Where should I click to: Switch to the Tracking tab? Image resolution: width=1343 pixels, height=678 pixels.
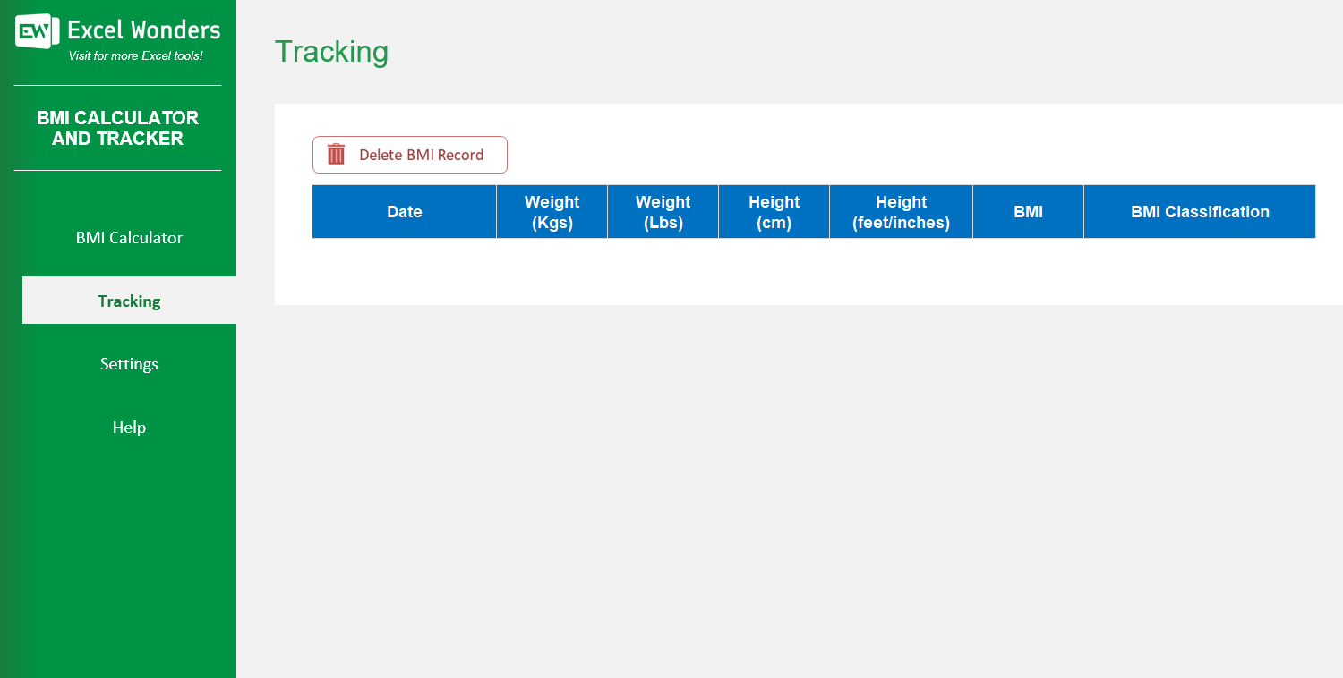[129, 301]
